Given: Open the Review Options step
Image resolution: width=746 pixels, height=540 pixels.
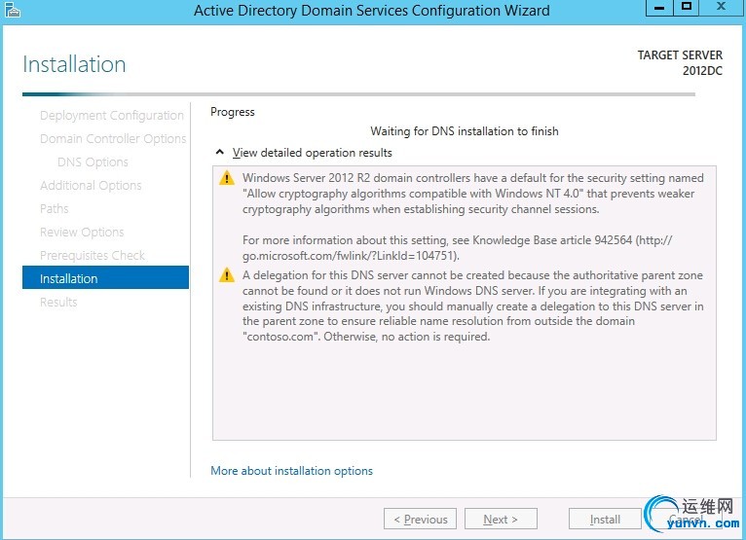Looking at the screenshot, I should click(82, 233).
